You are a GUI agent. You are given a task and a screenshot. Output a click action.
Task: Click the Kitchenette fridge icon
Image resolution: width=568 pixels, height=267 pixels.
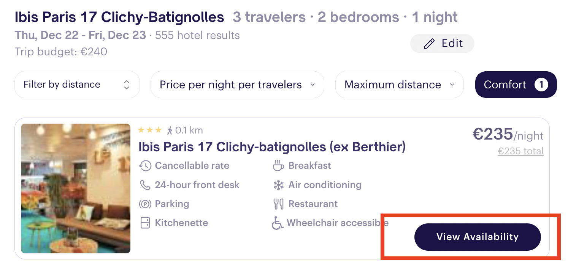[145, 223]
